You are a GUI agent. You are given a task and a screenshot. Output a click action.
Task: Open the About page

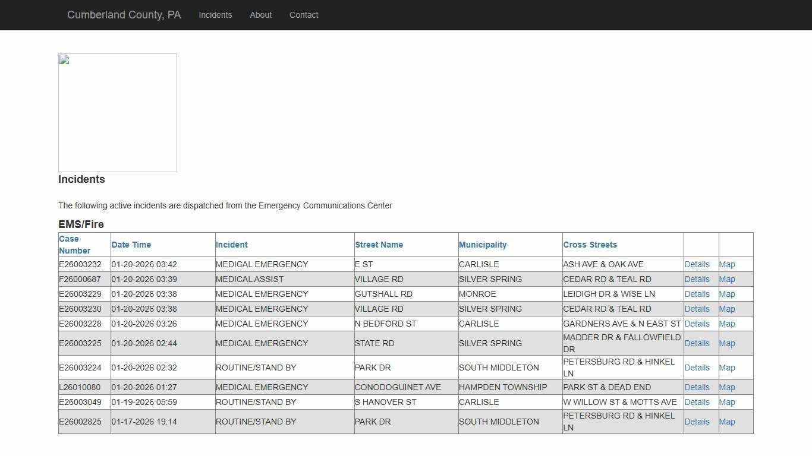[x=260, y=15]
